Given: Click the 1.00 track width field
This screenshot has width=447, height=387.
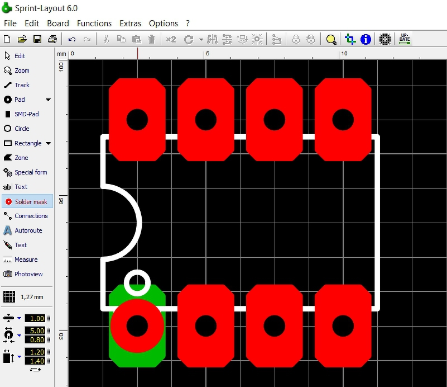Looking at the screenshot, I should (35, 318).
